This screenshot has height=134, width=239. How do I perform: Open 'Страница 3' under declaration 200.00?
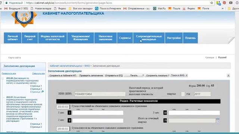(36, 92)
